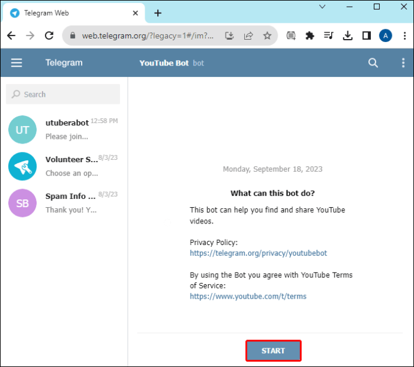
Task: Toggle the browser side panel
Action: tap(366, 36)
